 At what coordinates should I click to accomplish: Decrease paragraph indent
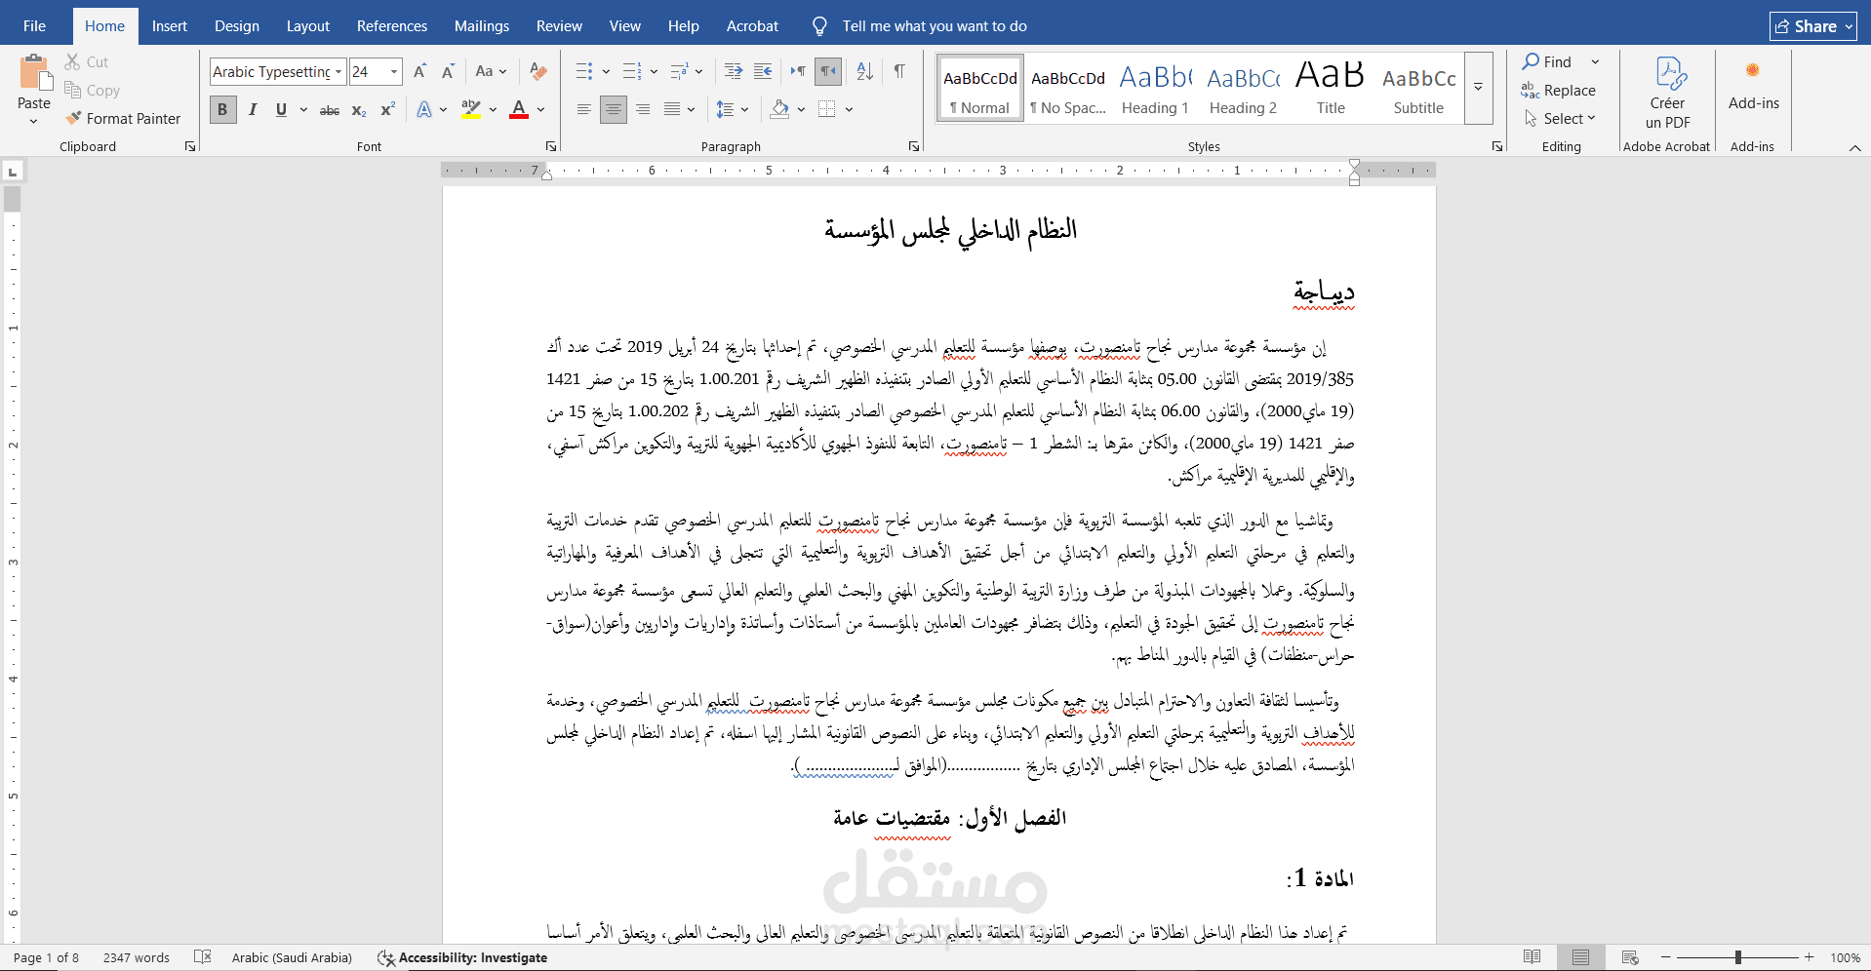tap(734, 71)
